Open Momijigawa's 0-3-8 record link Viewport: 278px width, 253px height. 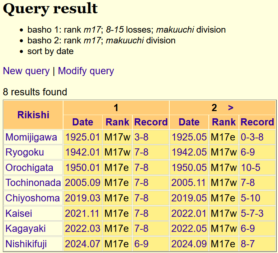coord(252,137)
